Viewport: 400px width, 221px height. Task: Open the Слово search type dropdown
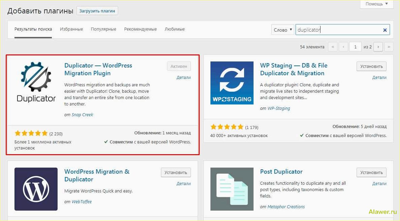tap(282, 30)
